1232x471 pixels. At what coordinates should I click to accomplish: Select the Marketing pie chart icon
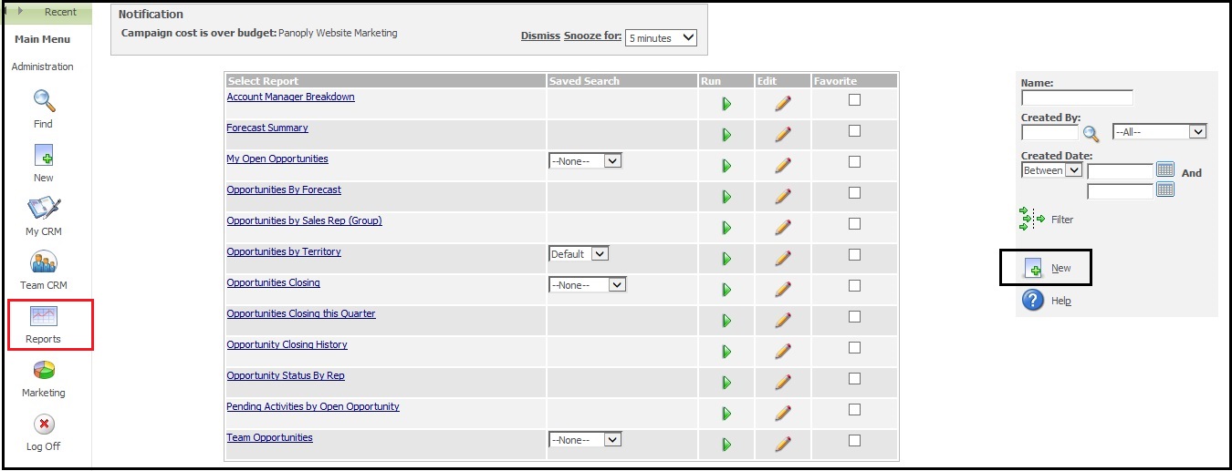(x=44, y=370)
